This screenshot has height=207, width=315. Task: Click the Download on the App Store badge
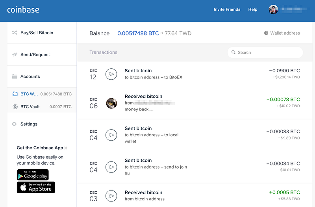point(36,187)
